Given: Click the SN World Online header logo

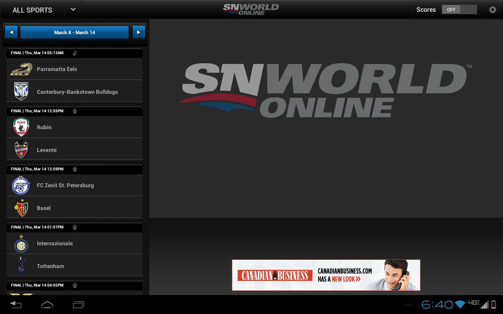Looking at the screenshot, I should 251,9.
